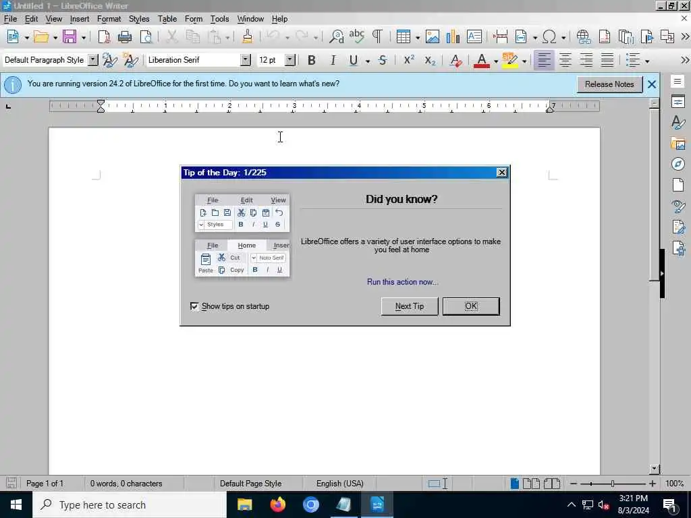691x518 pixels.
Task: Click Run this action now link
Action: (x=403, y=282)
